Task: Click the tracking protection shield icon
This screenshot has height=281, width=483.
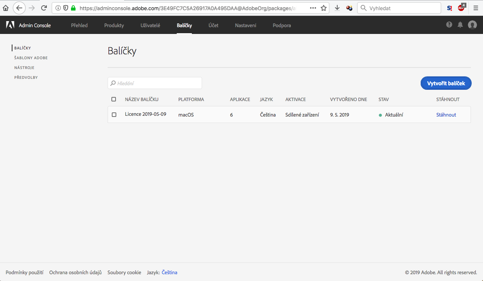Action: (66, 8)
